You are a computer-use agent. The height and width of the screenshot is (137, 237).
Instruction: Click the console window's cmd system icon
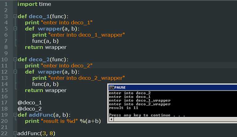click(x=111, y=87)
